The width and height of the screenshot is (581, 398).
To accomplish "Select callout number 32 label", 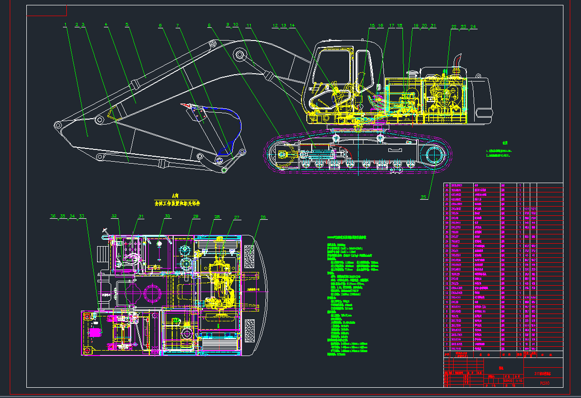I will (114, 215).
